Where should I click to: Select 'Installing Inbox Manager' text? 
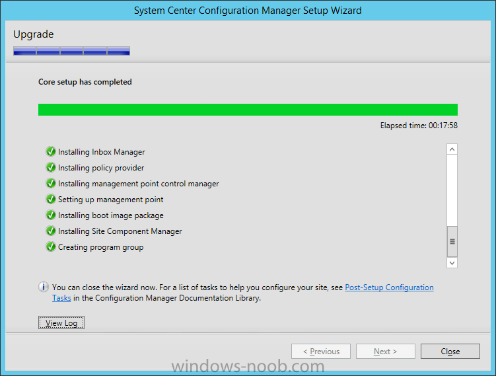[101, 152]
